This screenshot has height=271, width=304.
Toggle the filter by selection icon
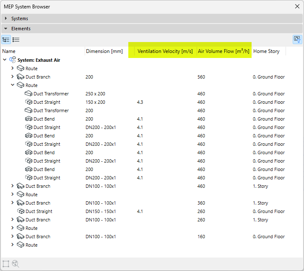297,39
